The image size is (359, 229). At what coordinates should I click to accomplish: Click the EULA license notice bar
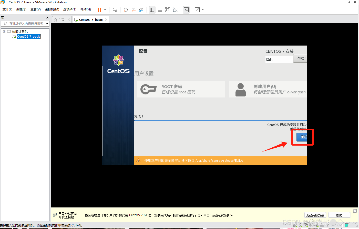tap(221, 160)
